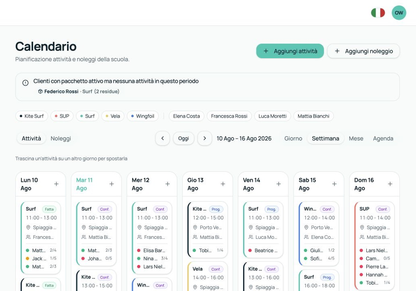
Task: Add activity on Lun 10 Ago plus icon
Action: [x=56, y=184]
